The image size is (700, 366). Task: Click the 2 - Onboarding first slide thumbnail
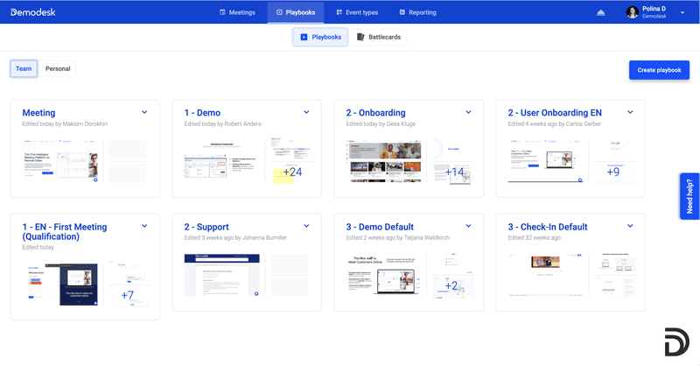coord(384,161)
